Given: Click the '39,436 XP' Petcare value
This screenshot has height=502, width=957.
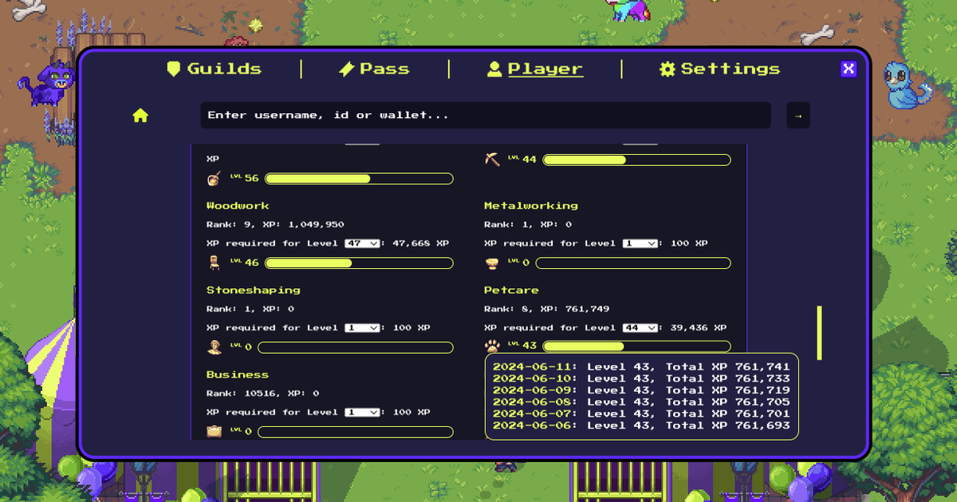Looking at the screenshot, I should coord(698,328).
